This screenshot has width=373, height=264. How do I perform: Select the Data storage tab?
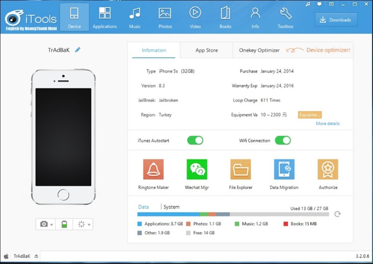coord(144,207)
